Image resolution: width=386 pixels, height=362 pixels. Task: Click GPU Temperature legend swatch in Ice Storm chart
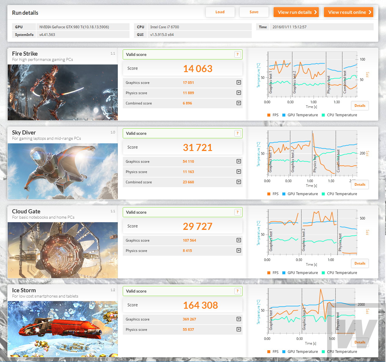[x=284, y=352]
